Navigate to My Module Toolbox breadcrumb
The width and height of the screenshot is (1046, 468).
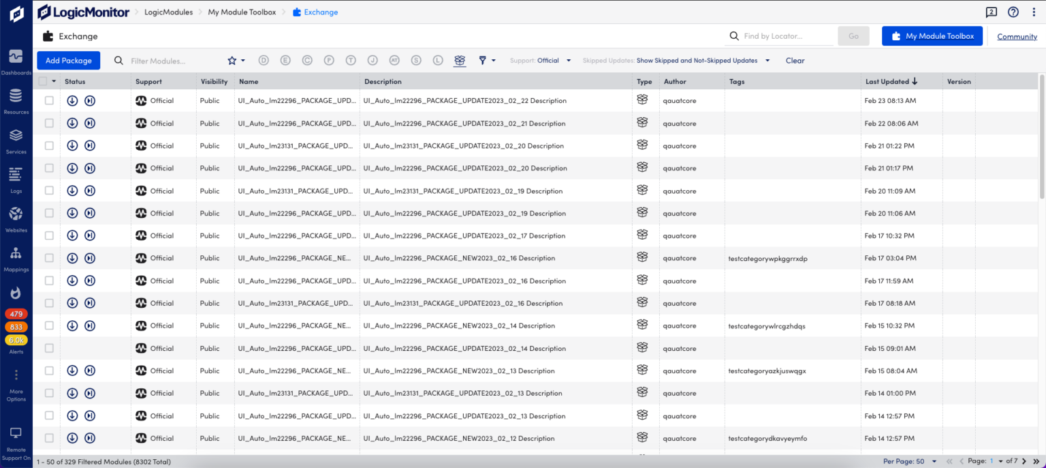point(242,12)
